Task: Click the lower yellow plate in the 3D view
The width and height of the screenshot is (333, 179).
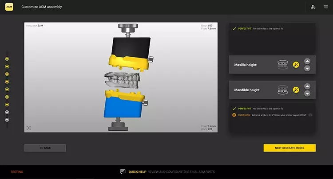Action: pyautogui.click(x=124, y=94)
